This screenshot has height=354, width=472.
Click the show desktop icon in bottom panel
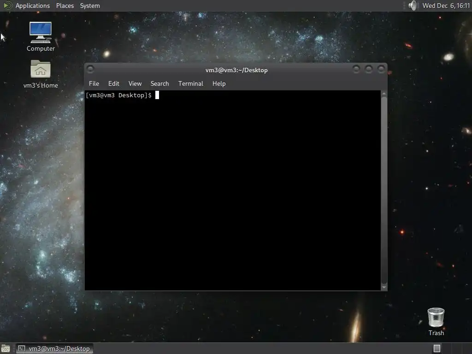point(6,348)
